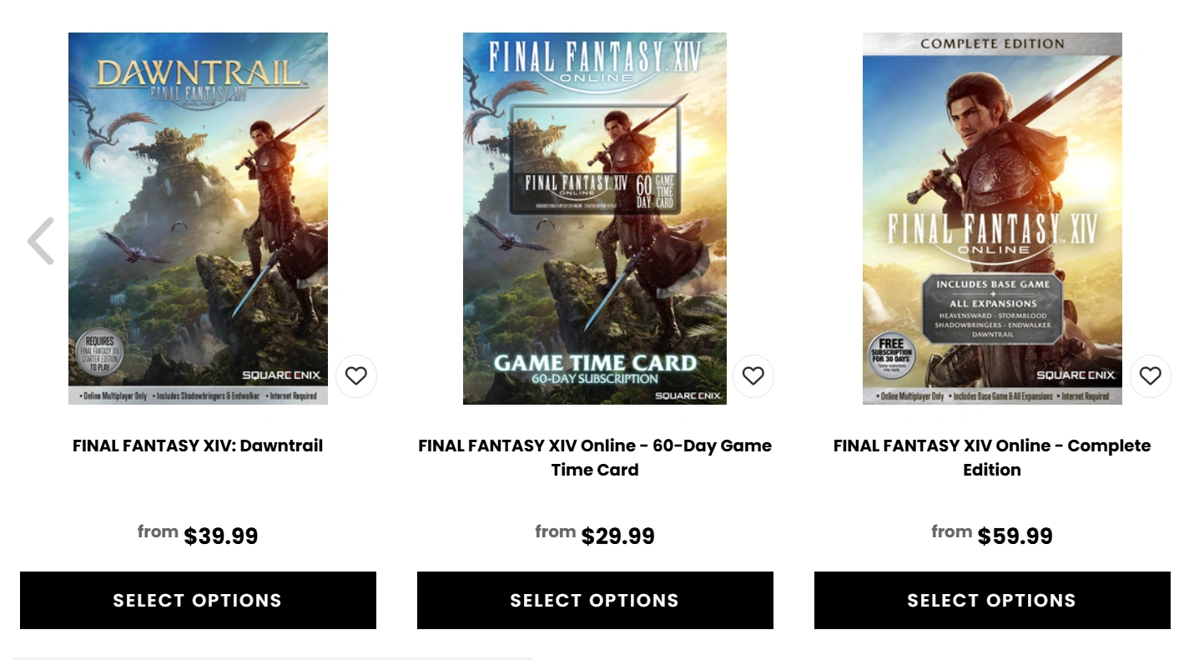Favorite the 60-Day Game Time Card
Screen dimensions: 1184x660
(x=753, y=376)
